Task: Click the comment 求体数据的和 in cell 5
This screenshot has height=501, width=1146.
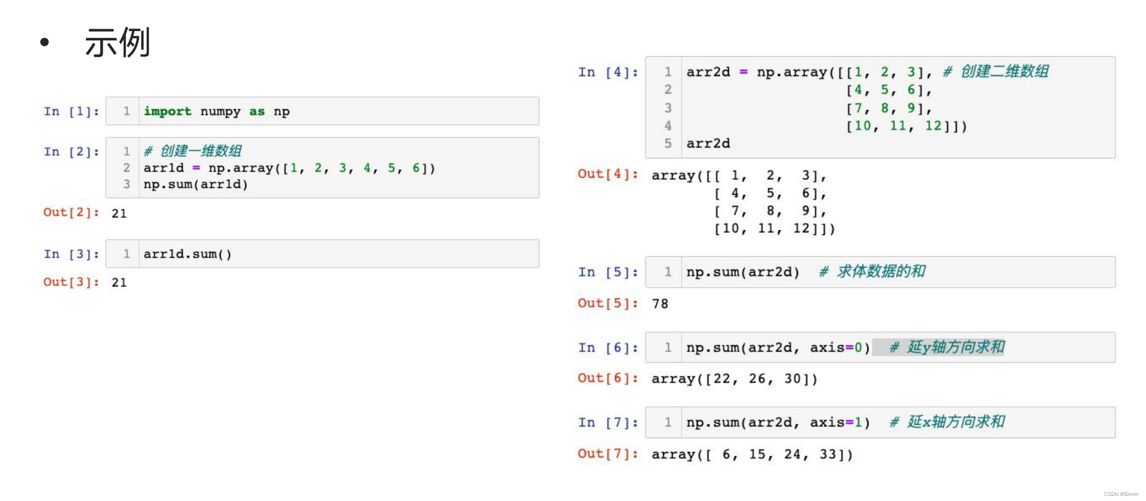Action: tap(873, 272)
